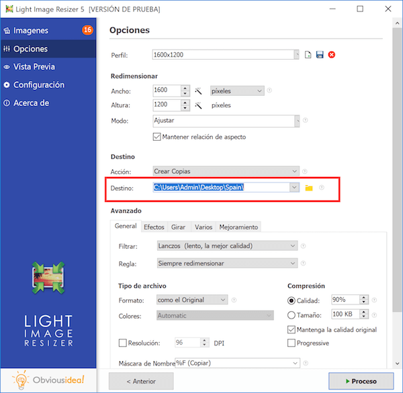
Task: Open the Regla Siempre redimensionar dropdown
Action: click(x=227, y=264)
